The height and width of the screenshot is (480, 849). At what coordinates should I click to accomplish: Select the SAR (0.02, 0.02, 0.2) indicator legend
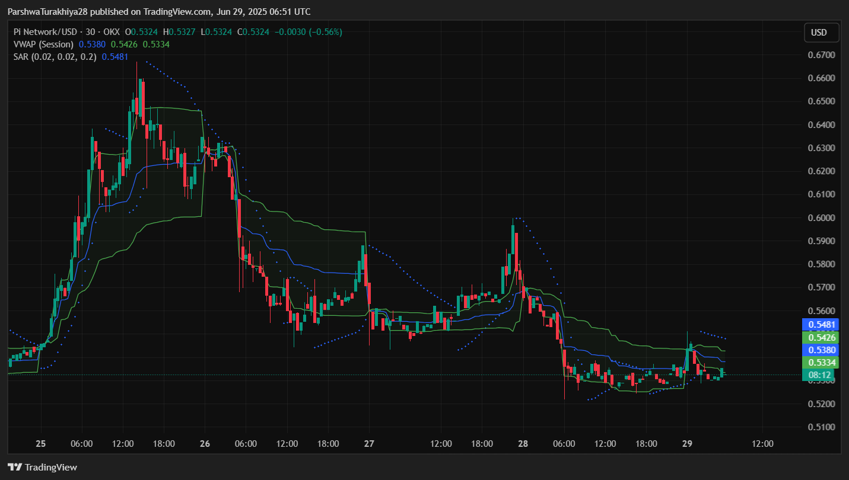[x=55, y=56]
